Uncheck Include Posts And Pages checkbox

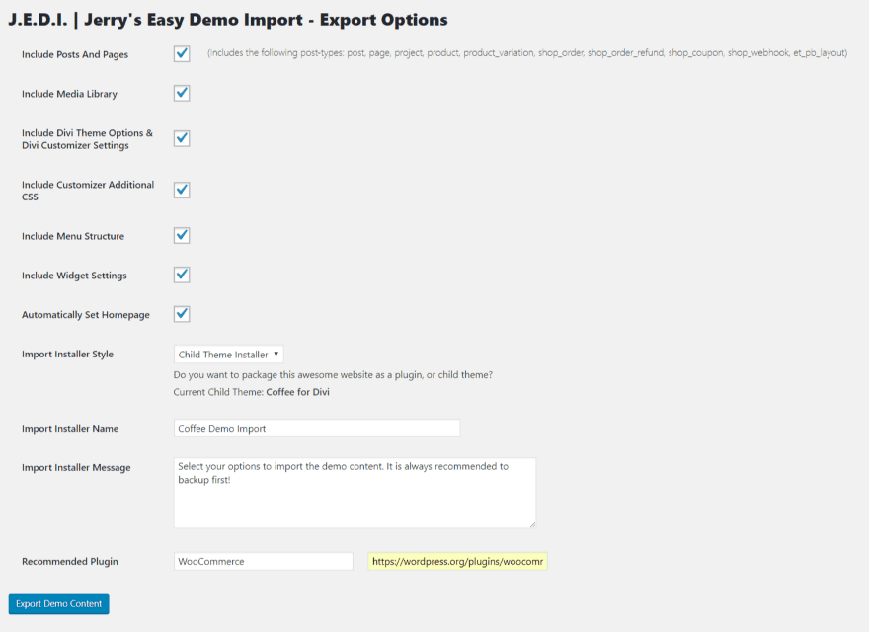[182, 53]
